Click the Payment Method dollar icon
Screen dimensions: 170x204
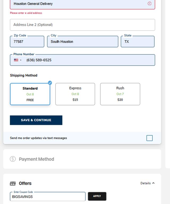(13, 159)
